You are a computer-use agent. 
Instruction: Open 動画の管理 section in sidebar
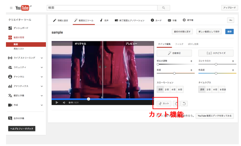[x=16, y=37]
